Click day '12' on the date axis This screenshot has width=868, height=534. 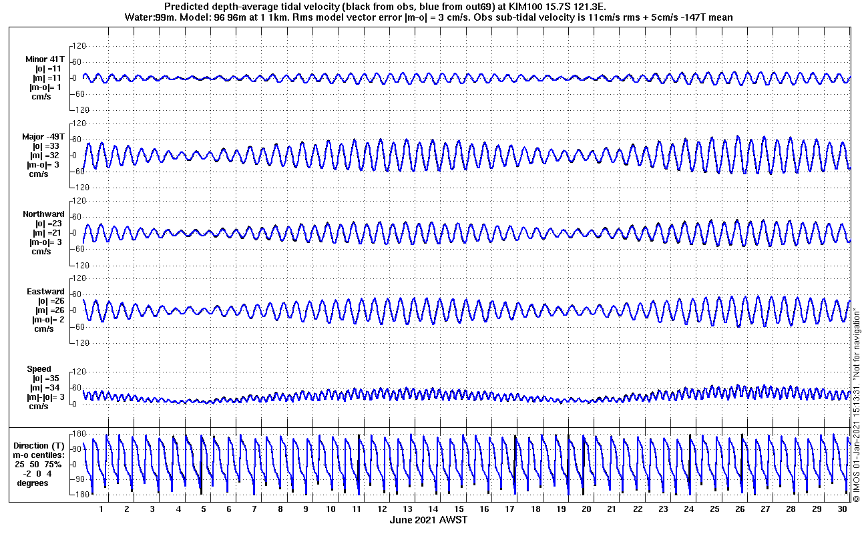pos(382,509)
